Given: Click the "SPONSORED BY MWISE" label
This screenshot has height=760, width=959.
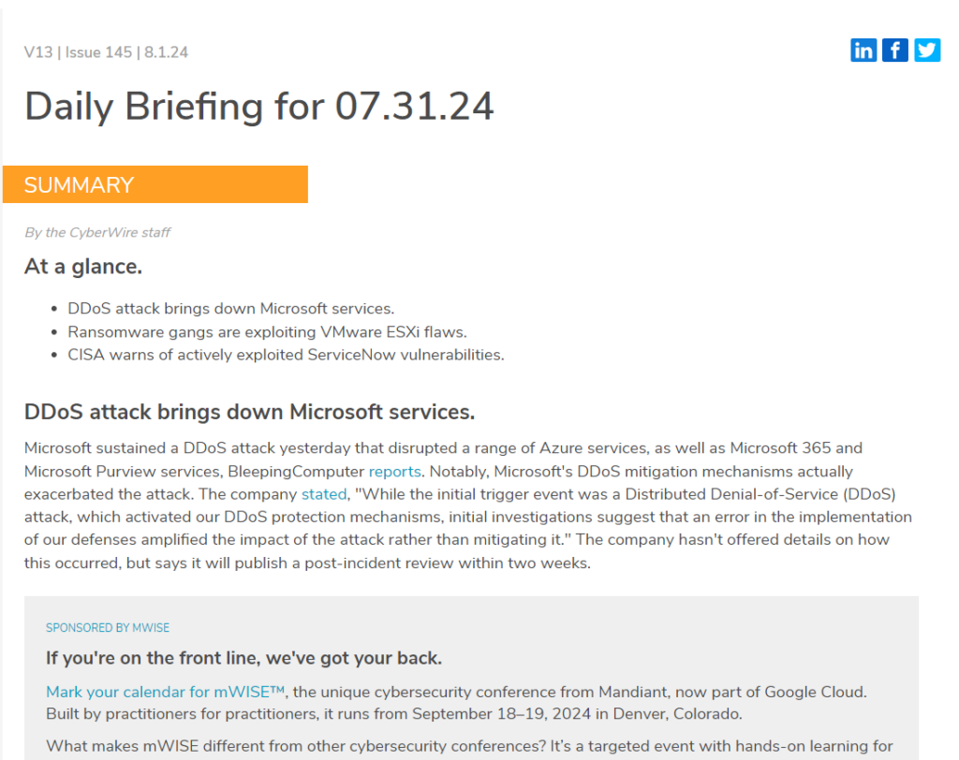Looking at the screenshot, I should (108, 627).
